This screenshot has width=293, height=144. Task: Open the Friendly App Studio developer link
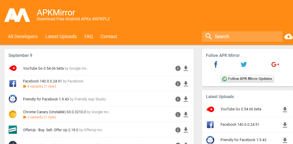point(90,99)
